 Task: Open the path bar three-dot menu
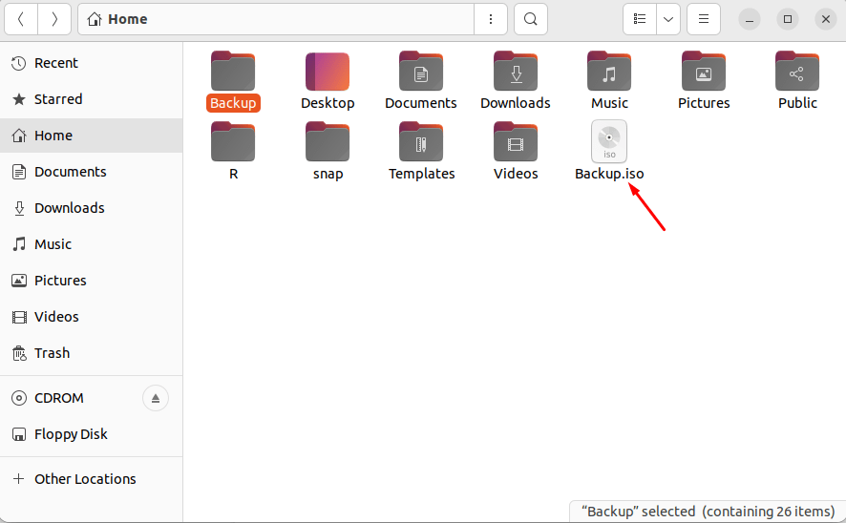tap(491, 19)
